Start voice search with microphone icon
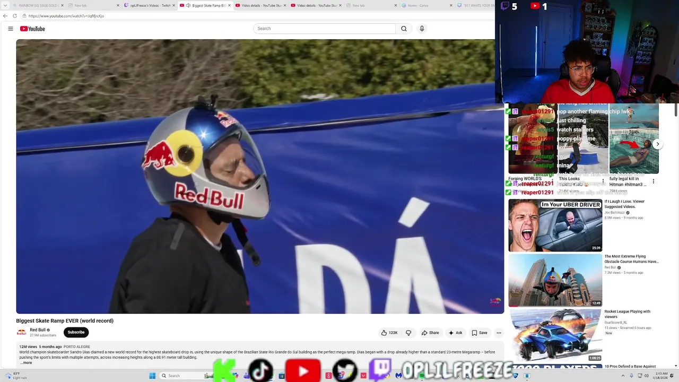 (422, 29)
